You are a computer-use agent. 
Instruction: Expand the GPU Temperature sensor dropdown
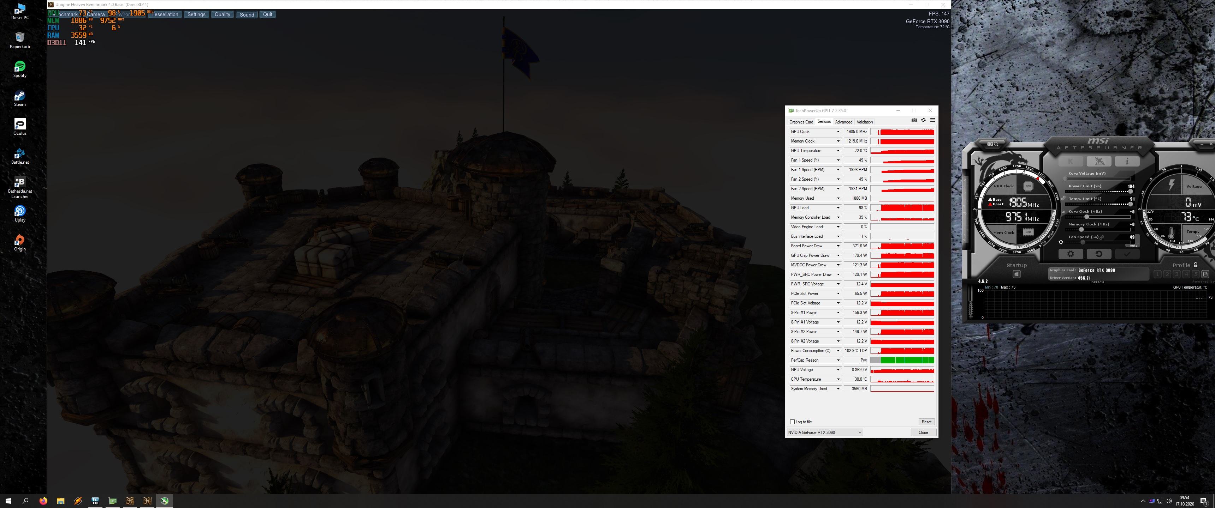tap(838, 151)
